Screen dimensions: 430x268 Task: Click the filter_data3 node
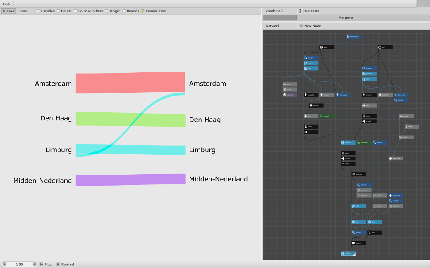point(396,195)
